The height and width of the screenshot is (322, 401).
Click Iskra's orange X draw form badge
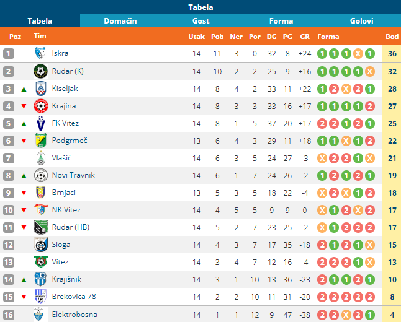[358, 54]
